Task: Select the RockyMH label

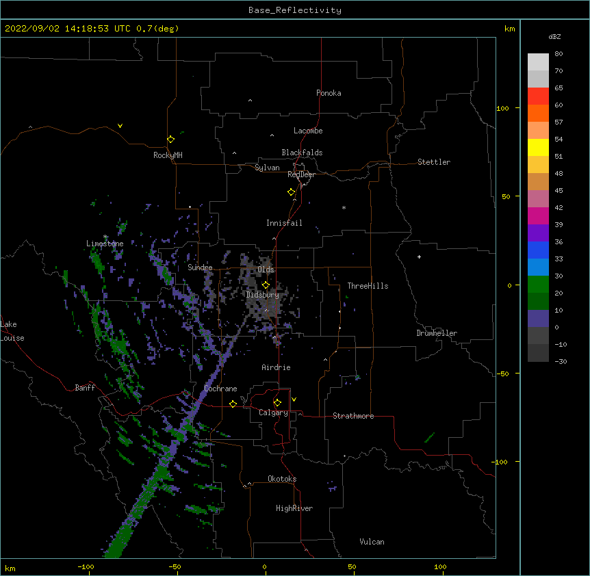Action: pyautogui.click(x=168, y=155)
